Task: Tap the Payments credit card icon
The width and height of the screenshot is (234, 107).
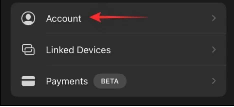Action: point(28,81)
